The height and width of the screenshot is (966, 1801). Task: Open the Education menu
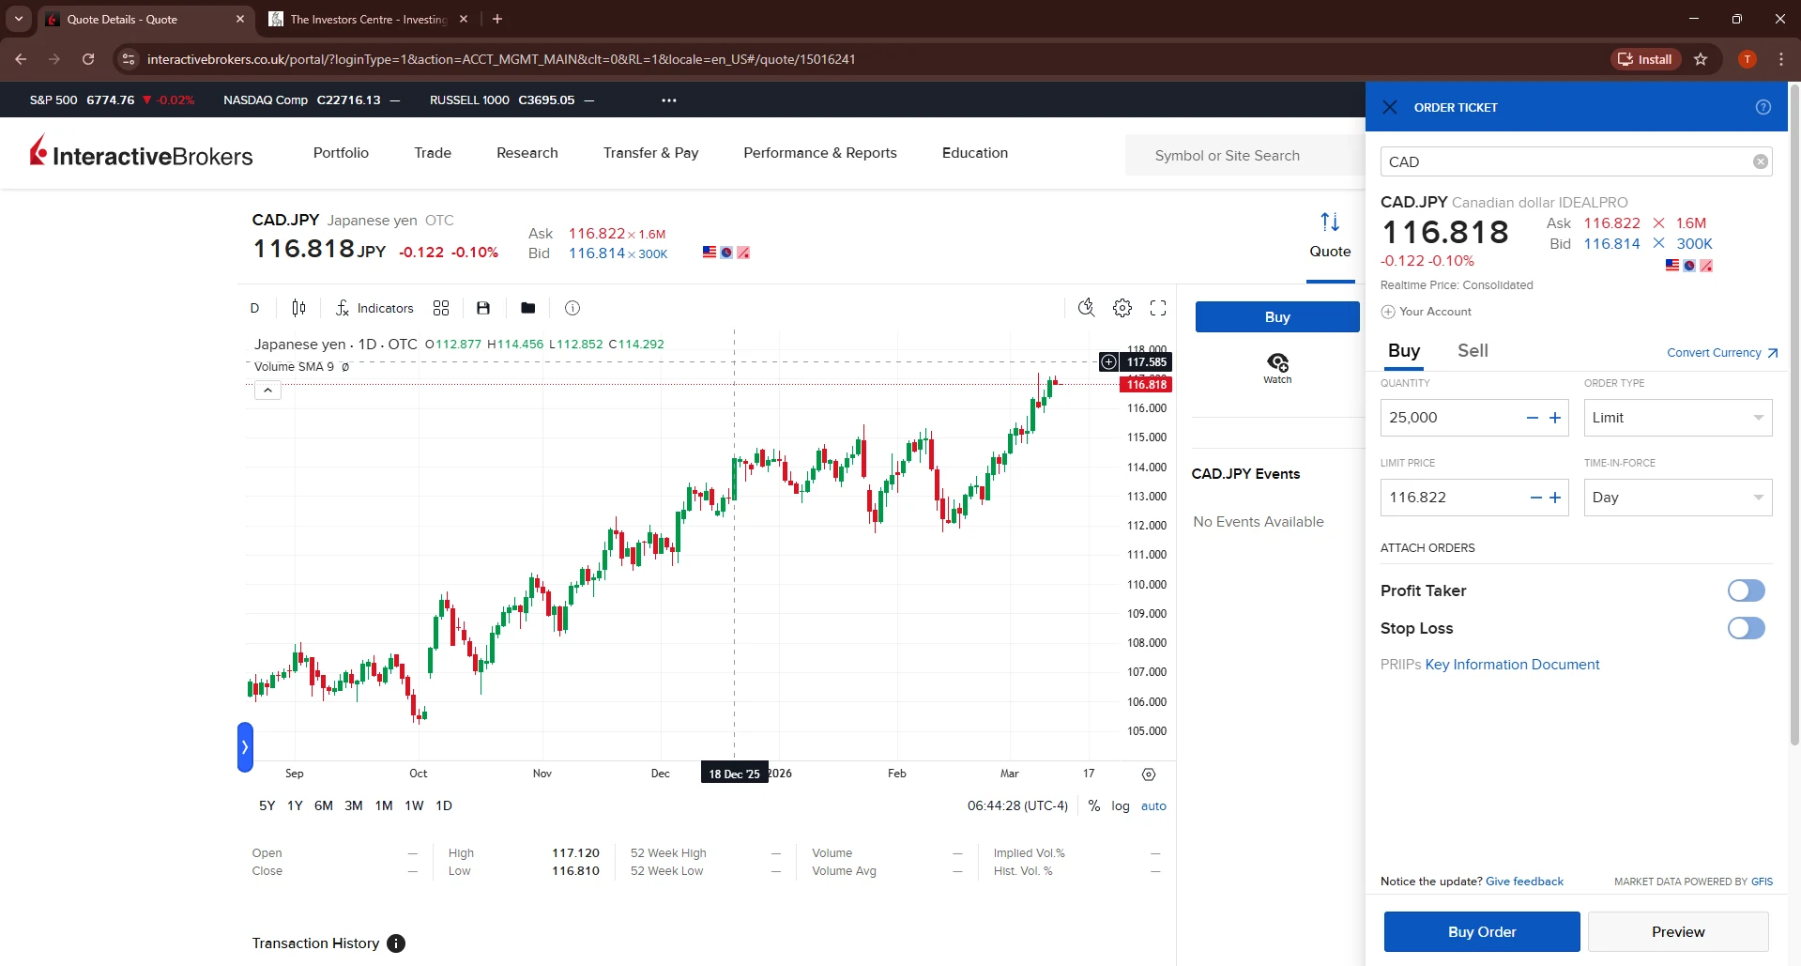pos(975,153)
